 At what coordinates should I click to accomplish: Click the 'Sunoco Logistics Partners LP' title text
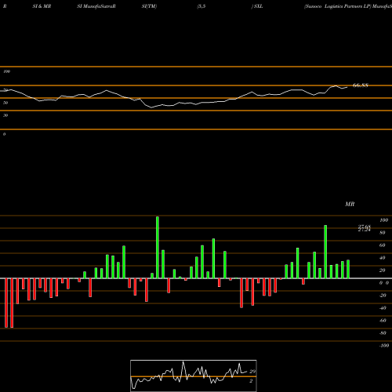tap(337, 6)
